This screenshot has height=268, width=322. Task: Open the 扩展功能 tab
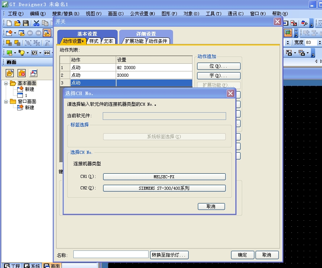pos(134,41)
